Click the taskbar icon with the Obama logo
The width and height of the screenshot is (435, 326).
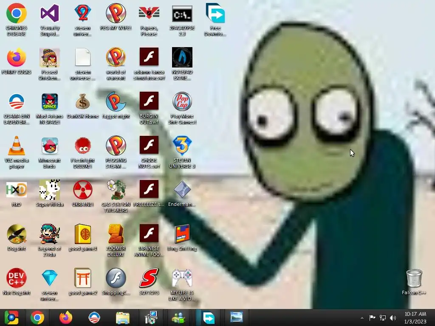pos(94,318)
